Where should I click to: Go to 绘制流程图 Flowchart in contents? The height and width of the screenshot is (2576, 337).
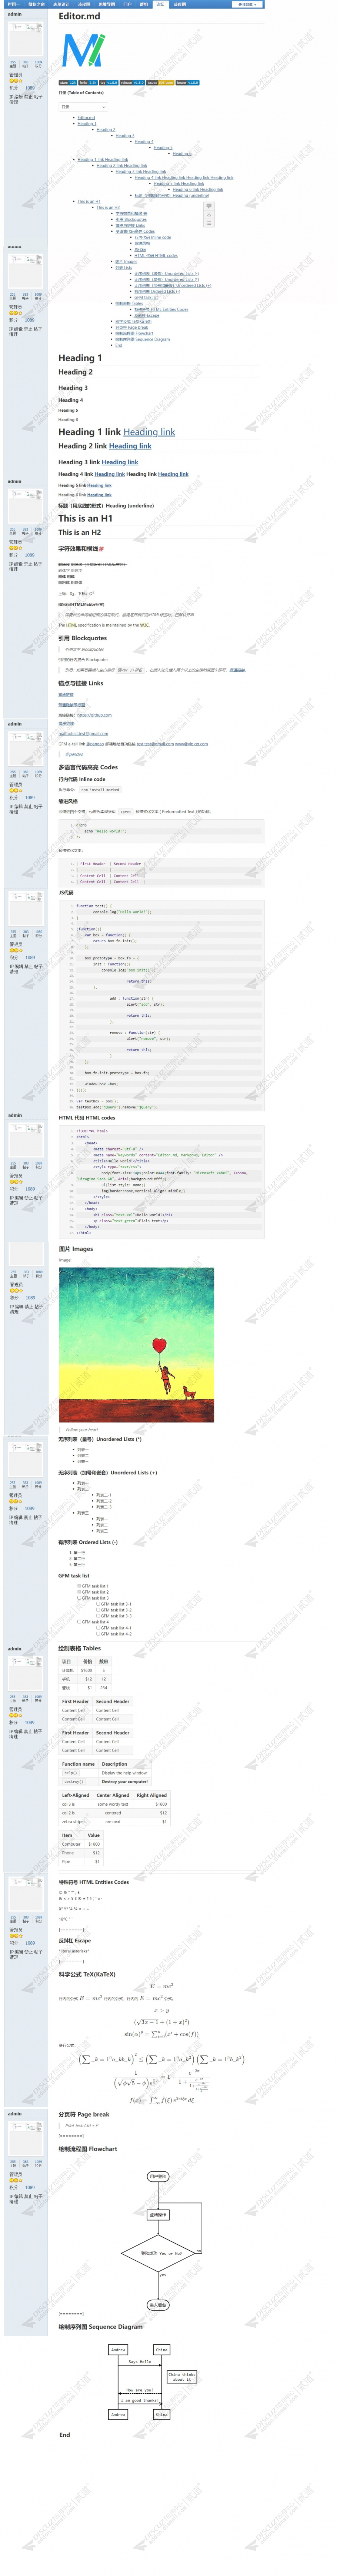point(134,333)
